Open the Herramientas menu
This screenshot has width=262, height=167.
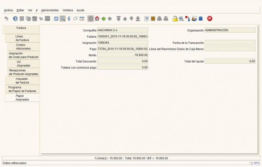(x=50, y=10)
